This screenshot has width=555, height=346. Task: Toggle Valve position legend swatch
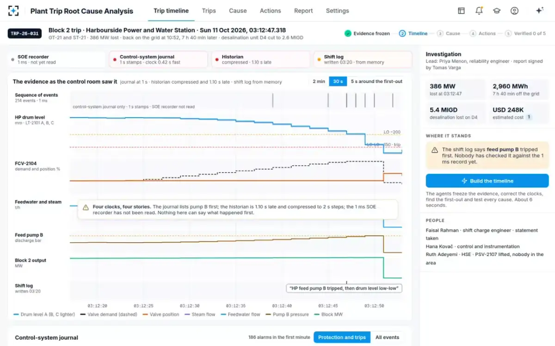[x=145, y=315]
